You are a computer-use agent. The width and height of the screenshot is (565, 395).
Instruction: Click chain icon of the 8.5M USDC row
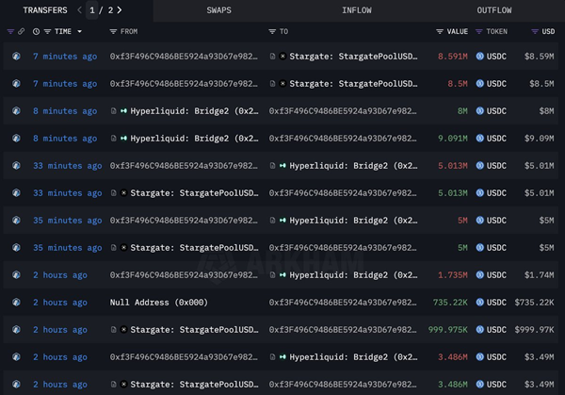16,84
